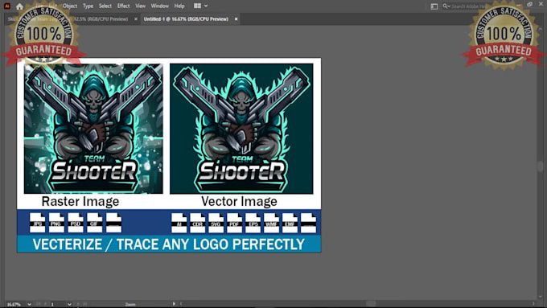Image resolution: width=547 pixels, height=308 pixels.
Task: Click the GIF file format icon
Action: (x=95, y=223)
